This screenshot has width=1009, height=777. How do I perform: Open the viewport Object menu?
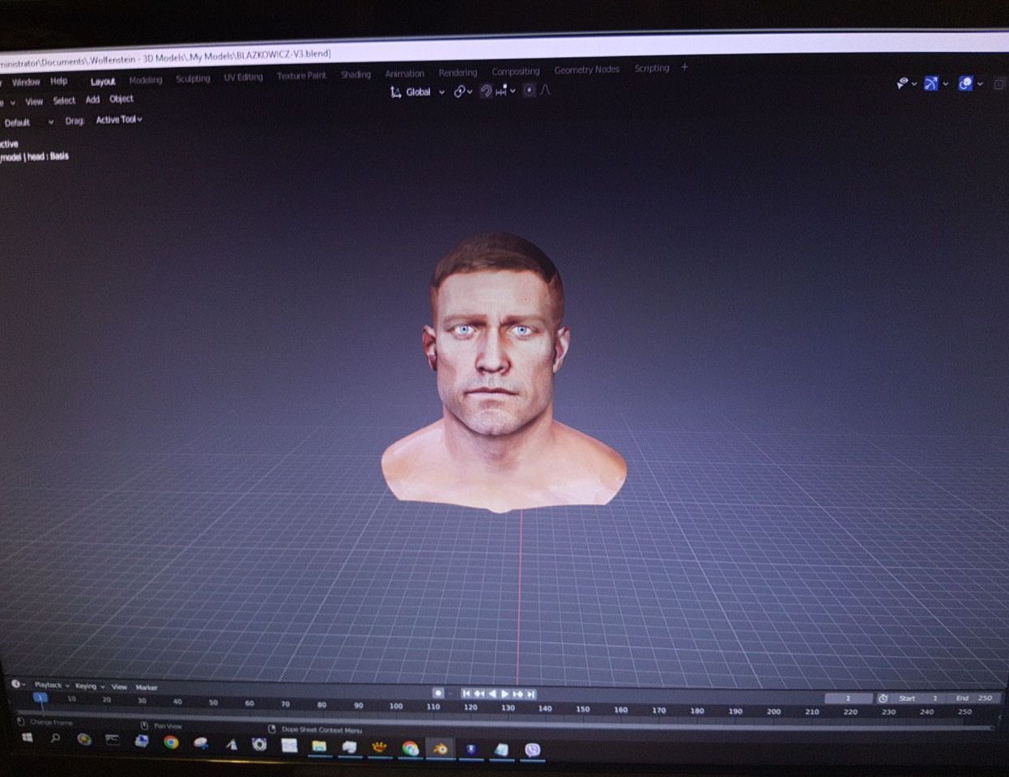click(x=121, y=99)
